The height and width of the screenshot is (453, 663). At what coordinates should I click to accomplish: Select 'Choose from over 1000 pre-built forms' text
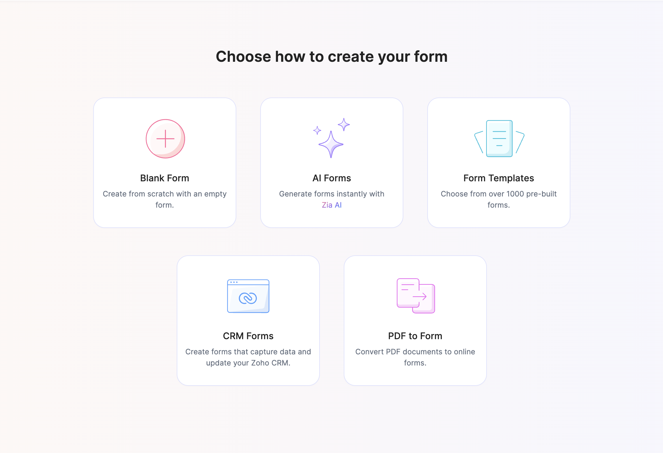coord(499,199)
